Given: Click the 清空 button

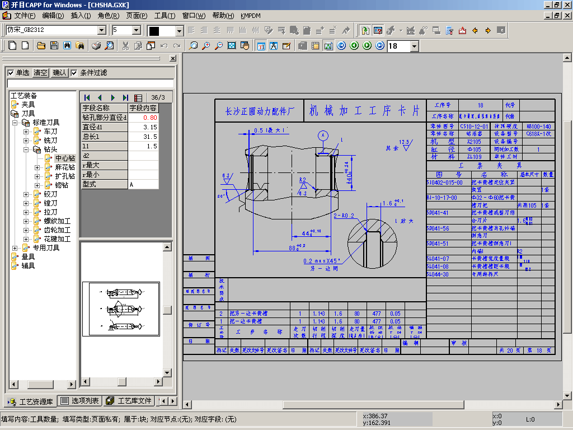Looking at the screenshot, I should [40, 73].
